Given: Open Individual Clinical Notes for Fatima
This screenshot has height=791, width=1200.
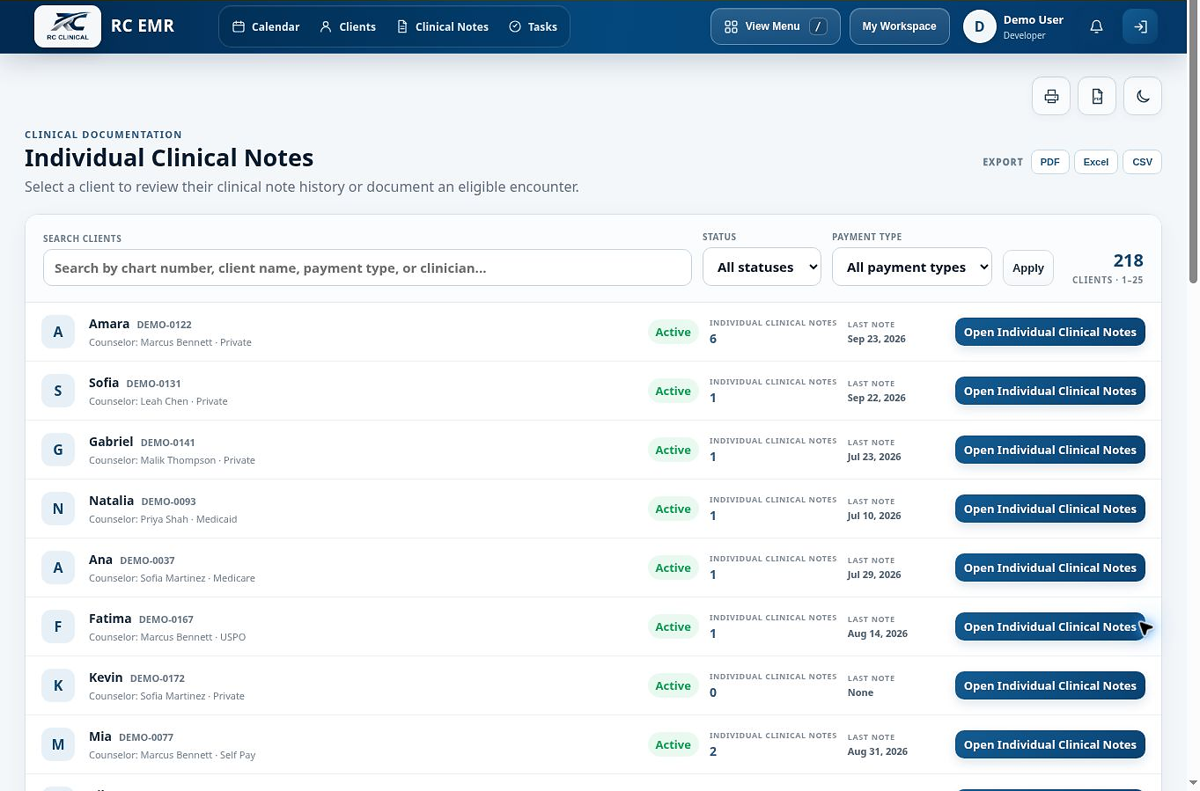Looking at the screenshot, I should click(1050, 626).
